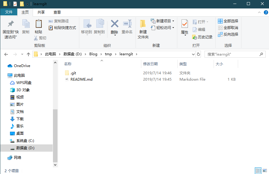Refresh the current folder view

pyautogui.click(x=198, y=54)
